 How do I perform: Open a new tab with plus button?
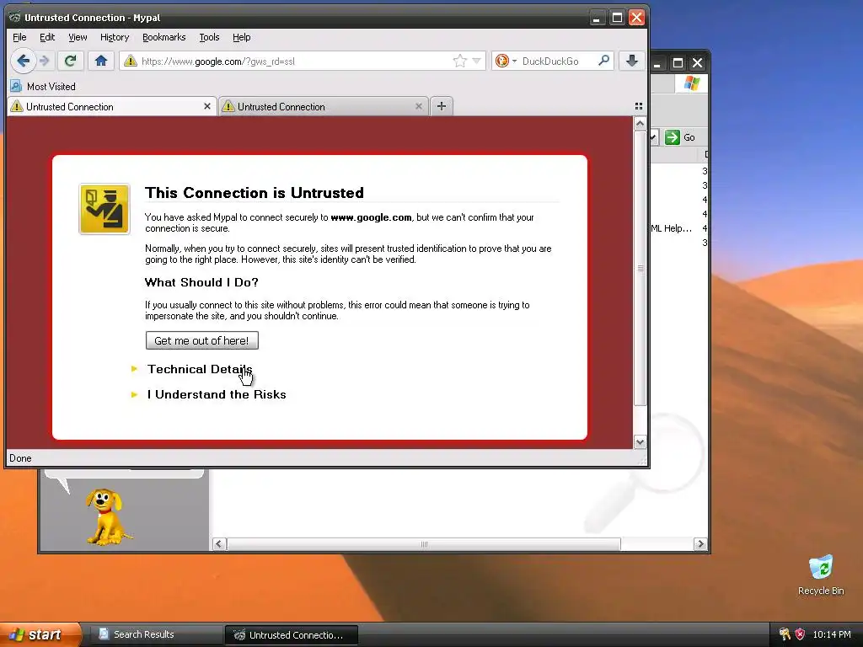point(442,106)
